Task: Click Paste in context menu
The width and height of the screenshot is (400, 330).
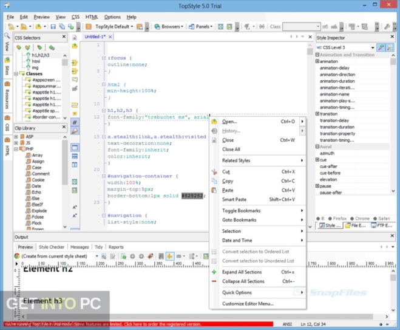Action: click(x=257, y=190)
